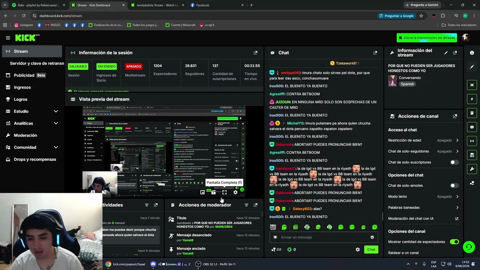Pop out the Acciones de moderador panel
The image size is (480, 270).
(255, 205)
